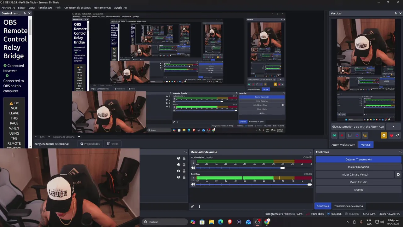The image size is (403, 227).
Task: Switch to the Transiciones de escena tab
Action: coord(349,206)
